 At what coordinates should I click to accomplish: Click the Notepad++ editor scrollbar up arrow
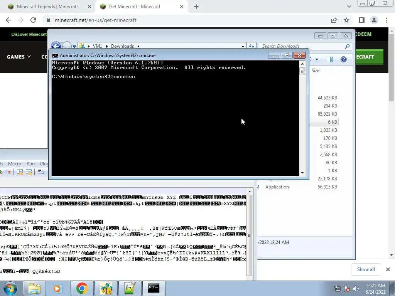click(x=250, y=192)
